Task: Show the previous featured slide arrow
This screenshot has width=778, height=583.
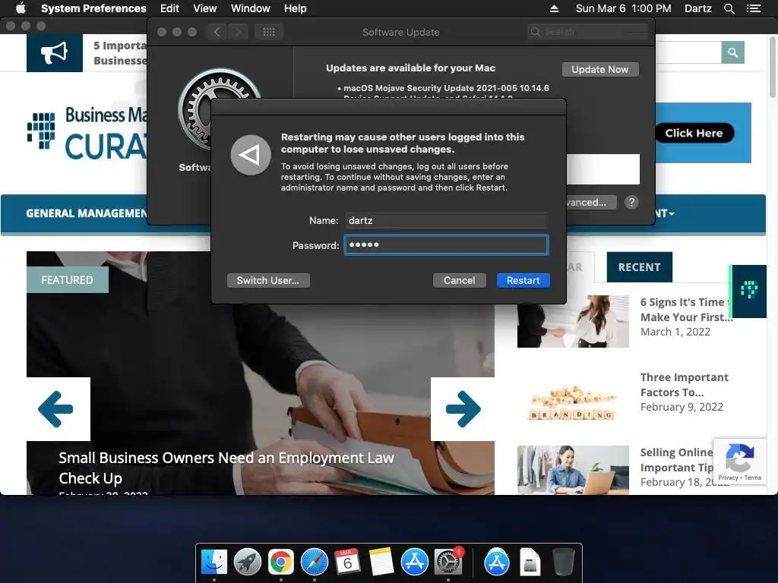Action: click(58, 409)
